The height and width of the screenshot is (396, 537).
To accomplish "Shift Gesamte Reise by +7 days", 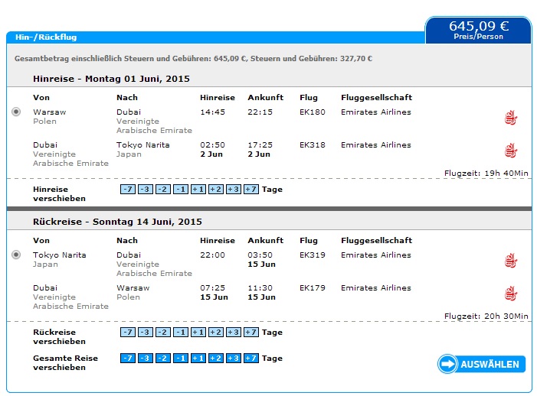I will [x=251, y=358].
